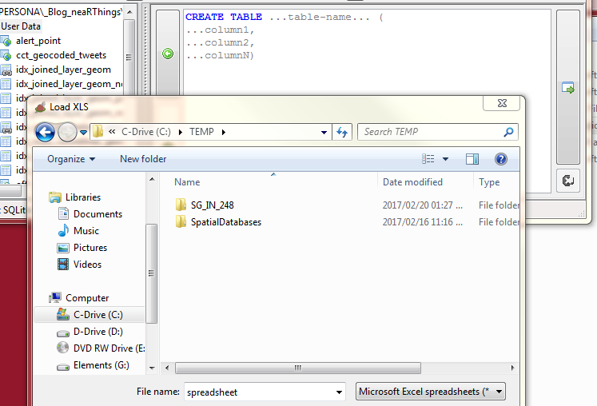Click the SpatialDatabases folder icon
This screenshot has width=597, height=406.
[181, 221]
